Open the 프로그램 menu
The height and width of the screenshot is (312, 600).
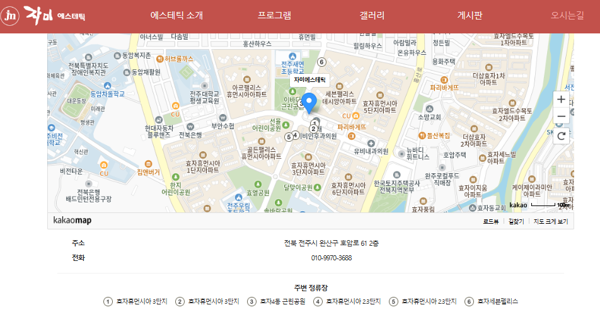[274, 15]
